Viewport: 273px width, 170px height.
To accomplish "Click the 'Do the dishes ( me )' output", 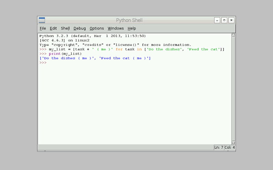I will [68, 58].
